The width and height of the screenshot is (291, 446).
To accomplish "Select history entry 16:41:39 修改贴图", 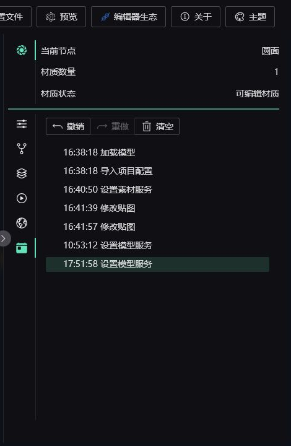I will (157, 208).
